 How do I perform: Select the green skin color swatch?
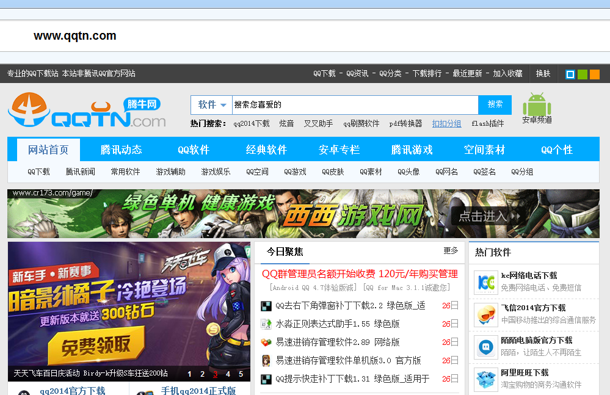point(583,74)
